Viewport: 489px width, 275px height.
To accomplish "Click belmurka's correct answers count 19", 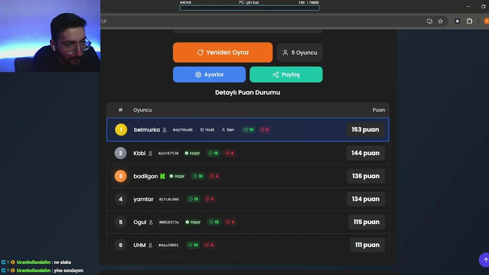I will pyautogui.click(x=249, y=130).
